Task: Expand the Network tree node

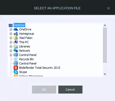Action: (x=11, y=51)
